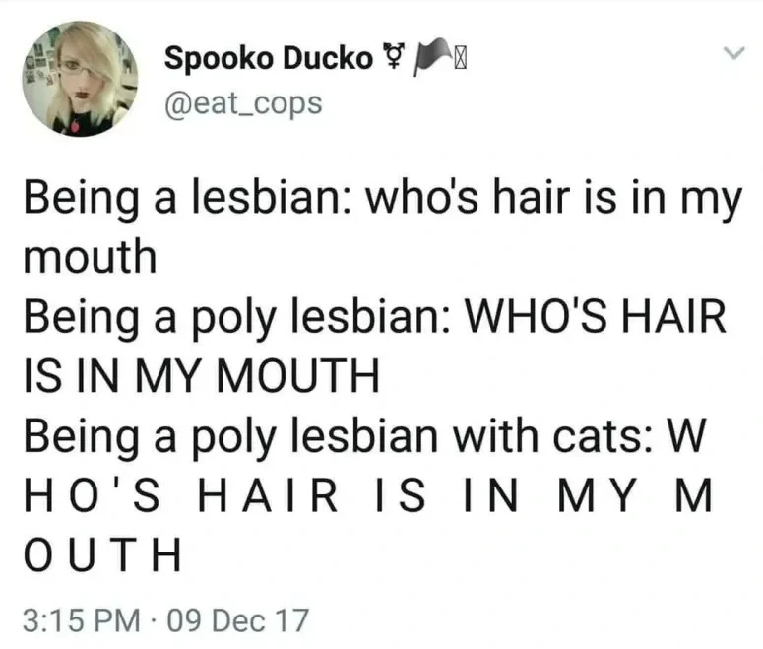Click the dot separator between time and date

[154, 620]
